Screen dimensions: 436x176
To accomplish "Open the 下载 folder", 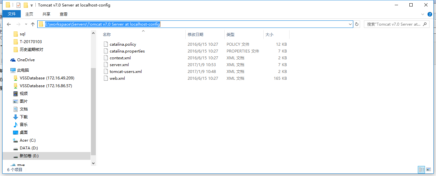I will click(x=23, y=117).
